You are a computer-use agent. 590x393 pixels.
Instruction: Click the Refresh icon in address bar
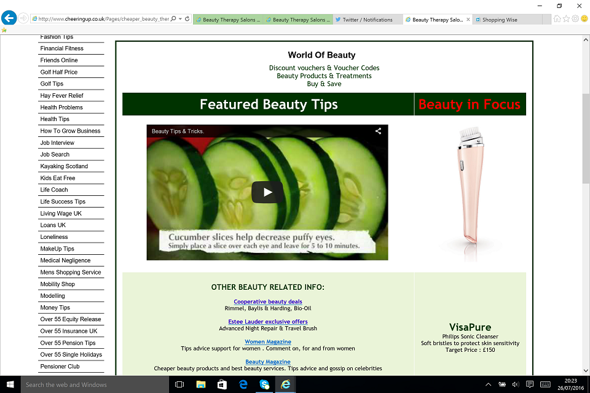pyautogui.click(x=187, y=19)
